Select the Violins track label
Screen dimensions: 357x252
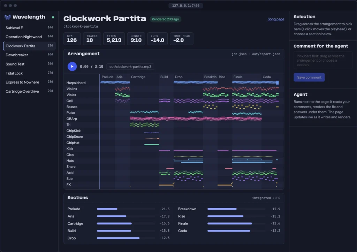coord(72,89)
